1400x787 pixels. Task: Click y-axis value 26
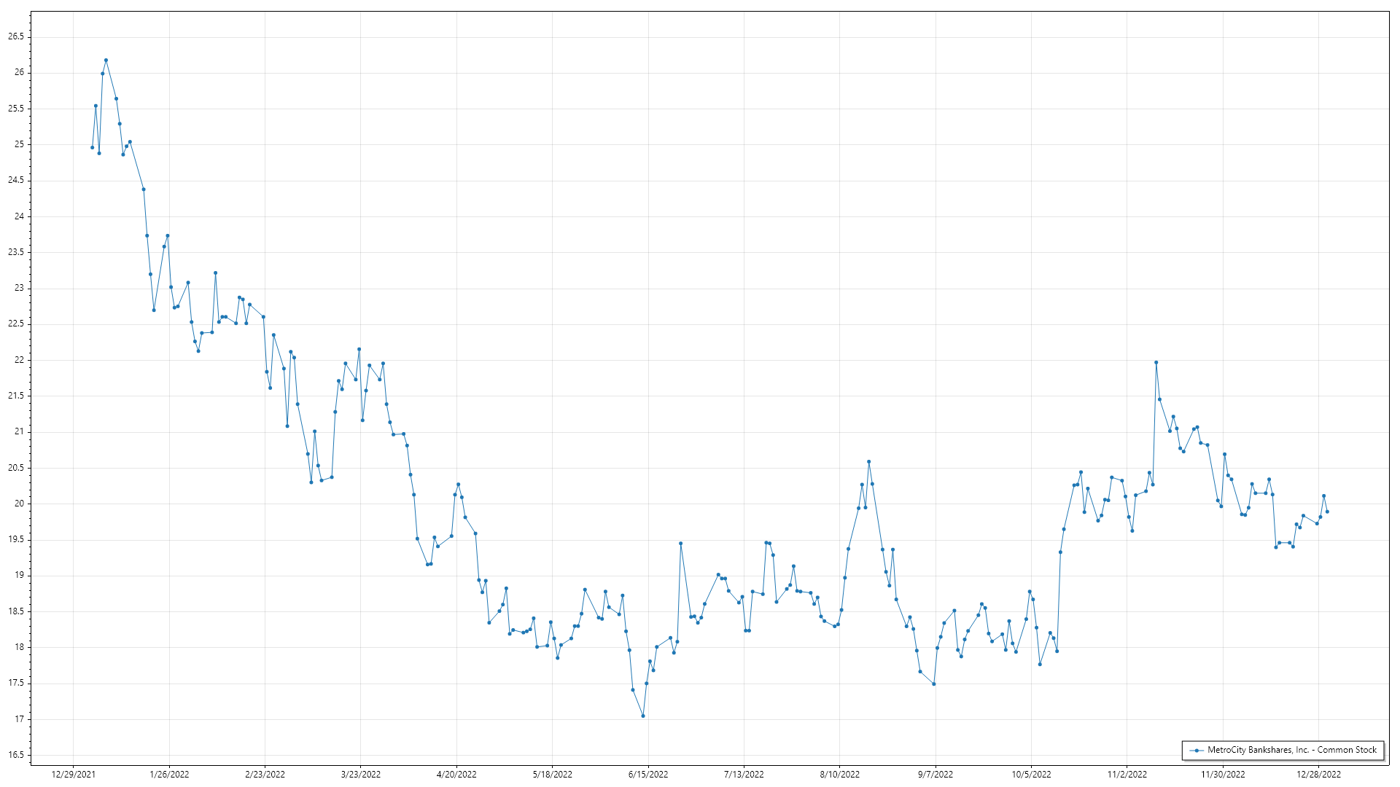tap(20, 72)
